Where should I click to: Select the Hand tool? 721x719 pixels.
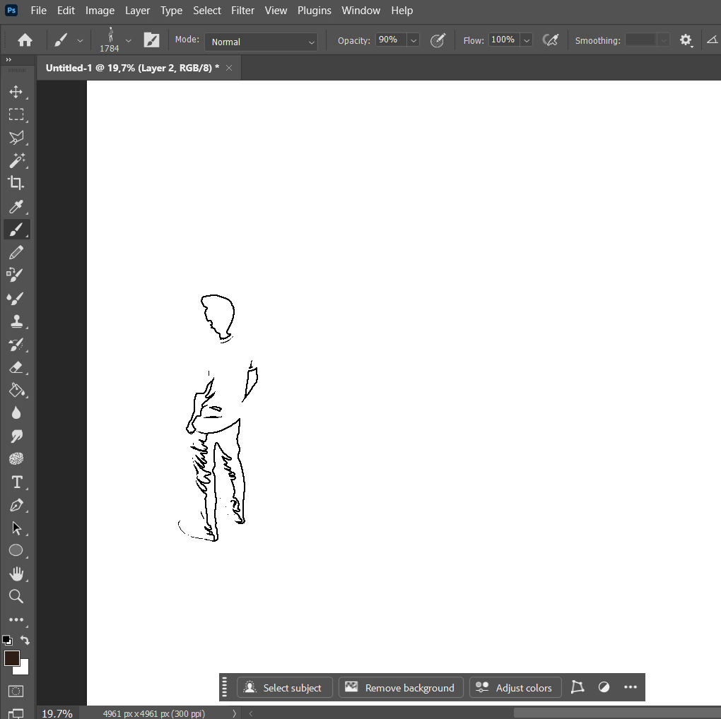point(16,574)
